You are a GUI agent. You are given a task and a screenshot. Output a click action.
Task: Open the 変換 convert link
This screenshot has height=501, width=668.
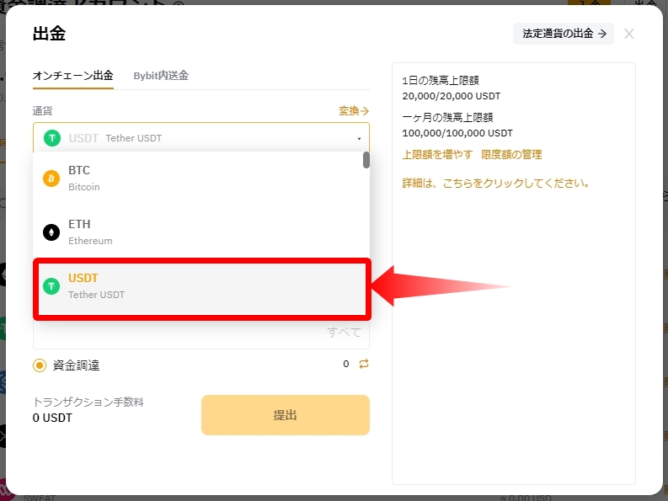(x=354, y=111)
